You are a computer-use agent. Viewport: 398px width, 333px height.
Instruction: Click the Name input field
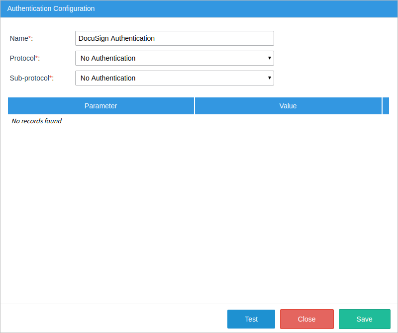174,38
